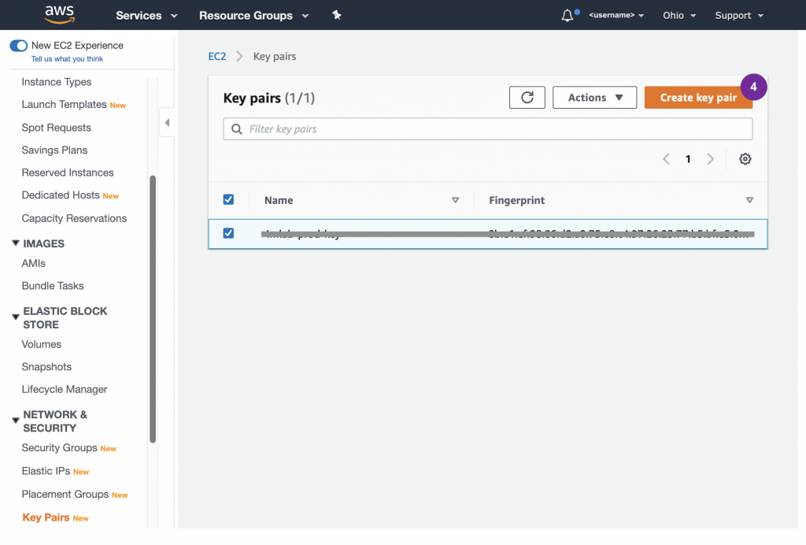The height and width of the screenshot is (545, 806).
Task: Refresh the key pairs list
Action: tap(527, 98)
